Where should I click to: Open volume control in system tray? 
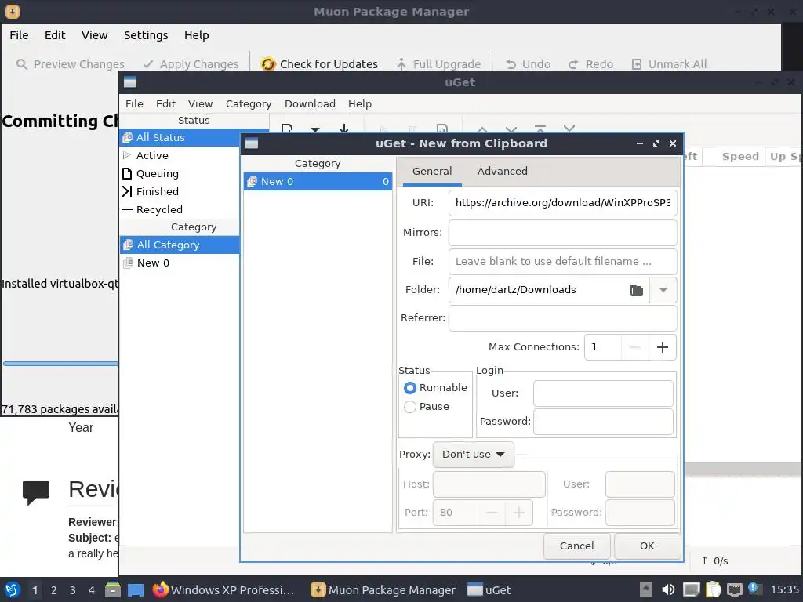(668, 589)
